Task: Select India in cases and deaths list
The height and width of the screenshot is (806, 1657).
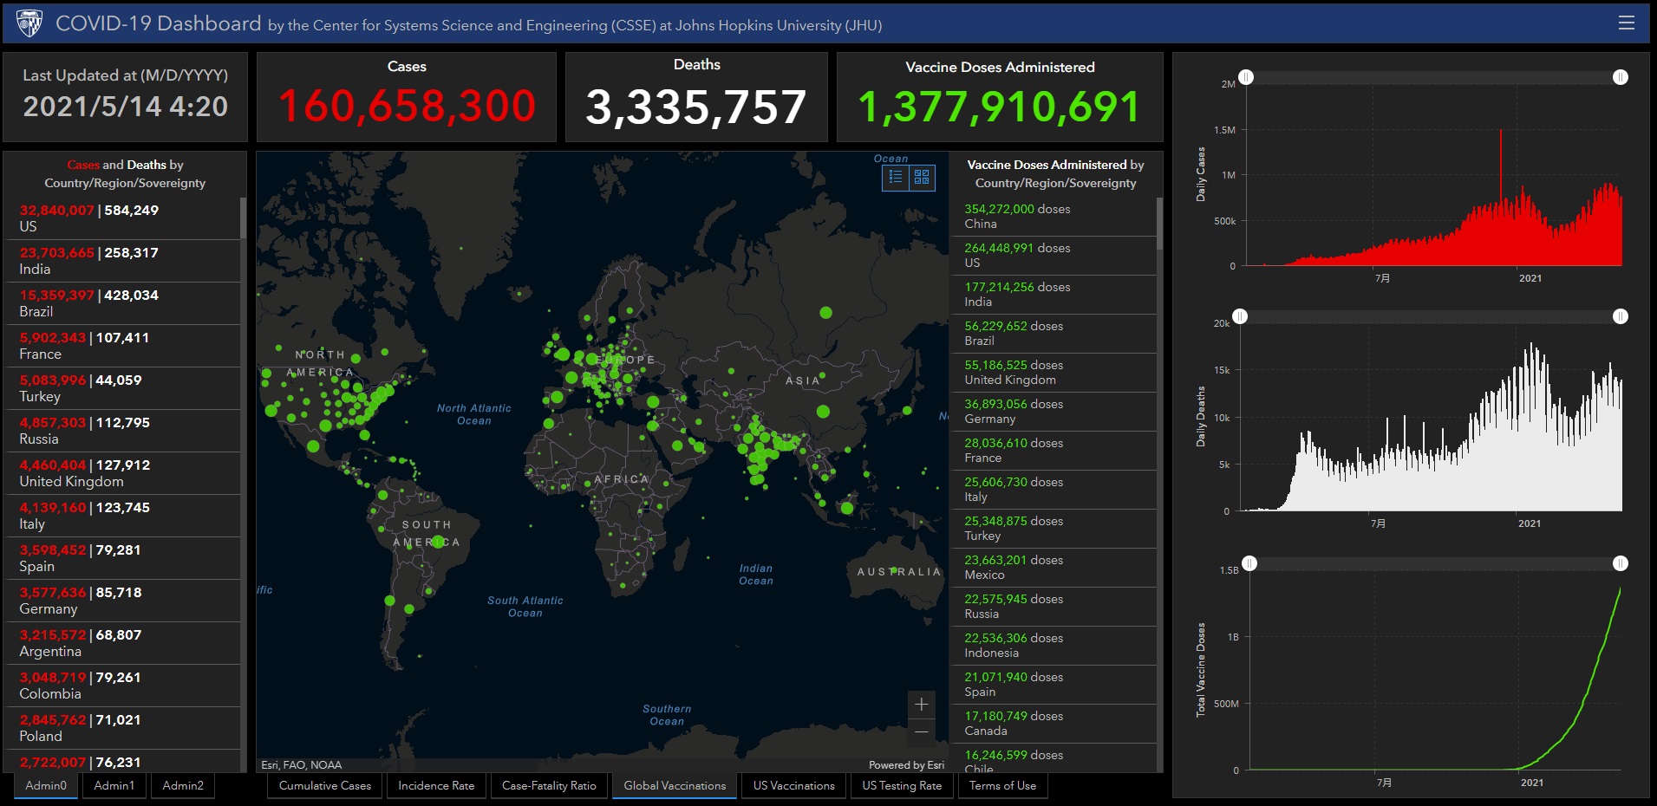Action: 121,261
